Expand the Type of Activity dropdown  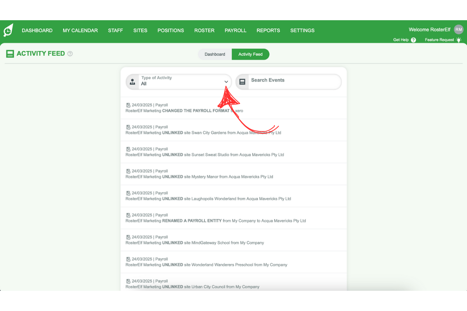click(226, 82)
